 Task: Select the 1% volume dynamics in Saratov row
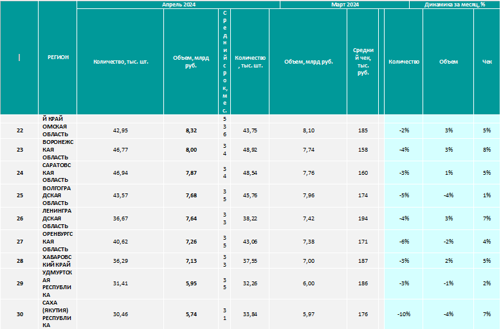pyautogui.click(x=449, y=173)
